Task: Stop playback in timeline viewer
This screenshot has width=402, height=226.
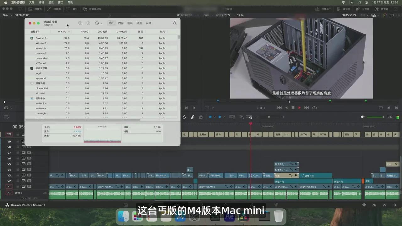Action: [x=293, y=108]
